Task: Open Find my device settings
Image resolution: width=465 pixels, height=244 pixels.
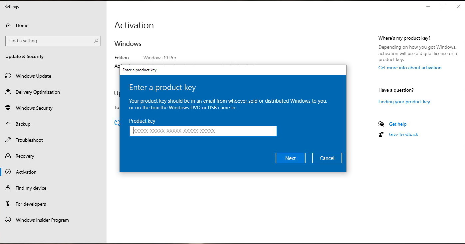Action: (53, 188)
